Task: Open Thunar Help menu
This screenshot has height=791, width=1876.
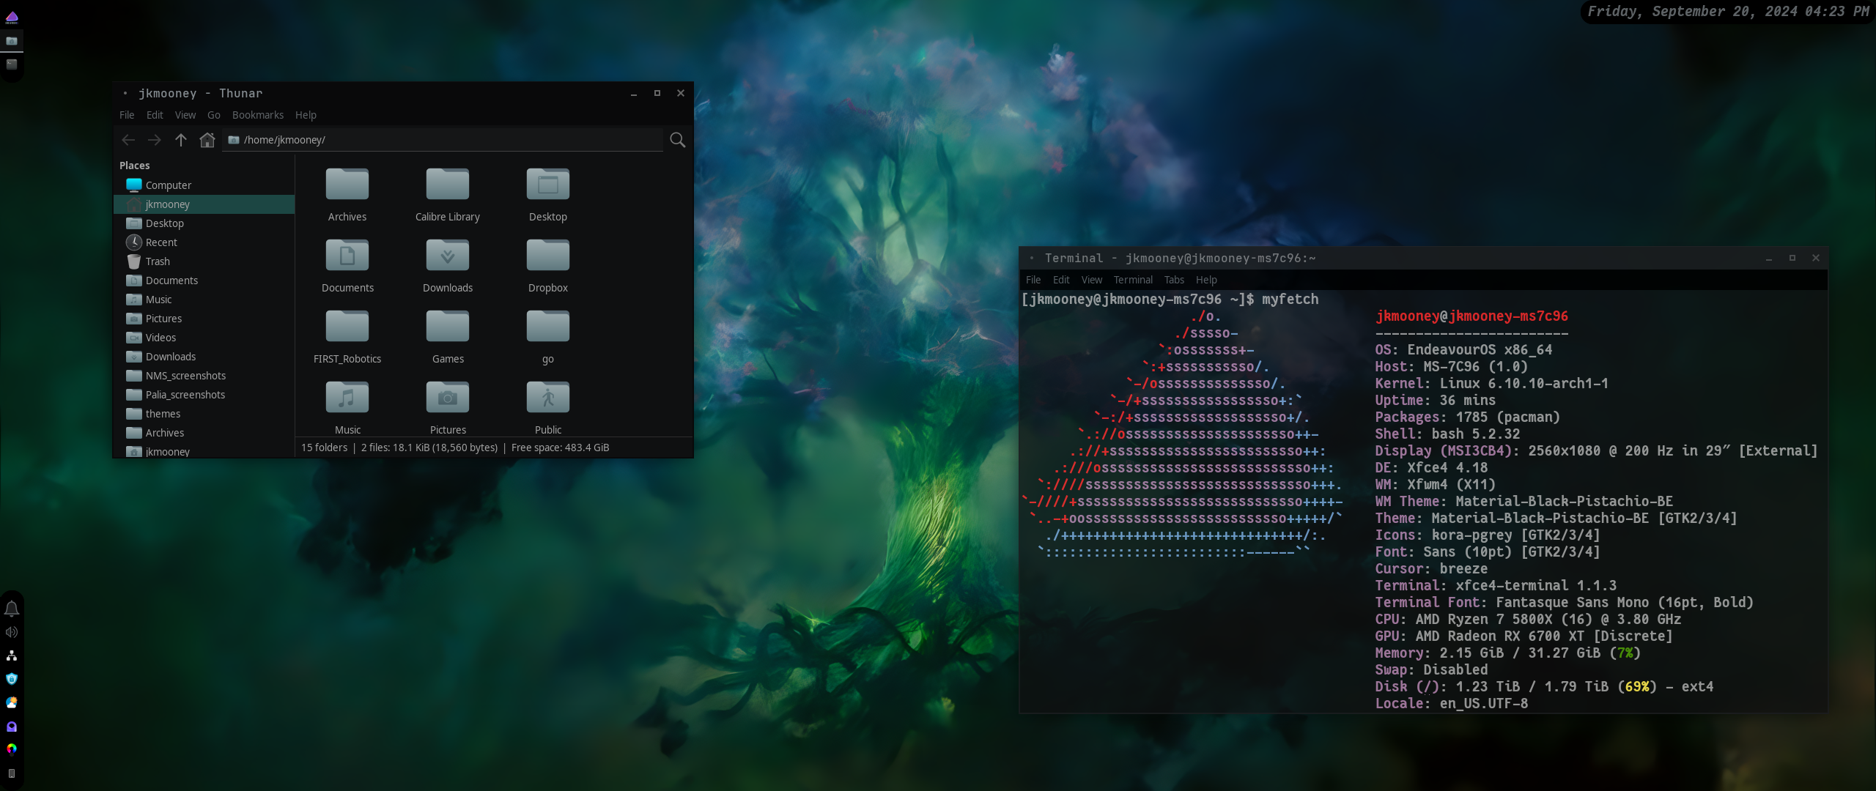Action: (306, 115)
